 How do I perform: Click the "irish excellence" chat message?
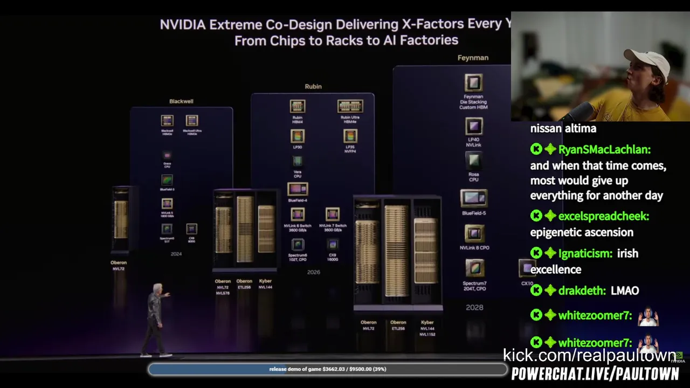pyautogui.click(x=585, y=261)
